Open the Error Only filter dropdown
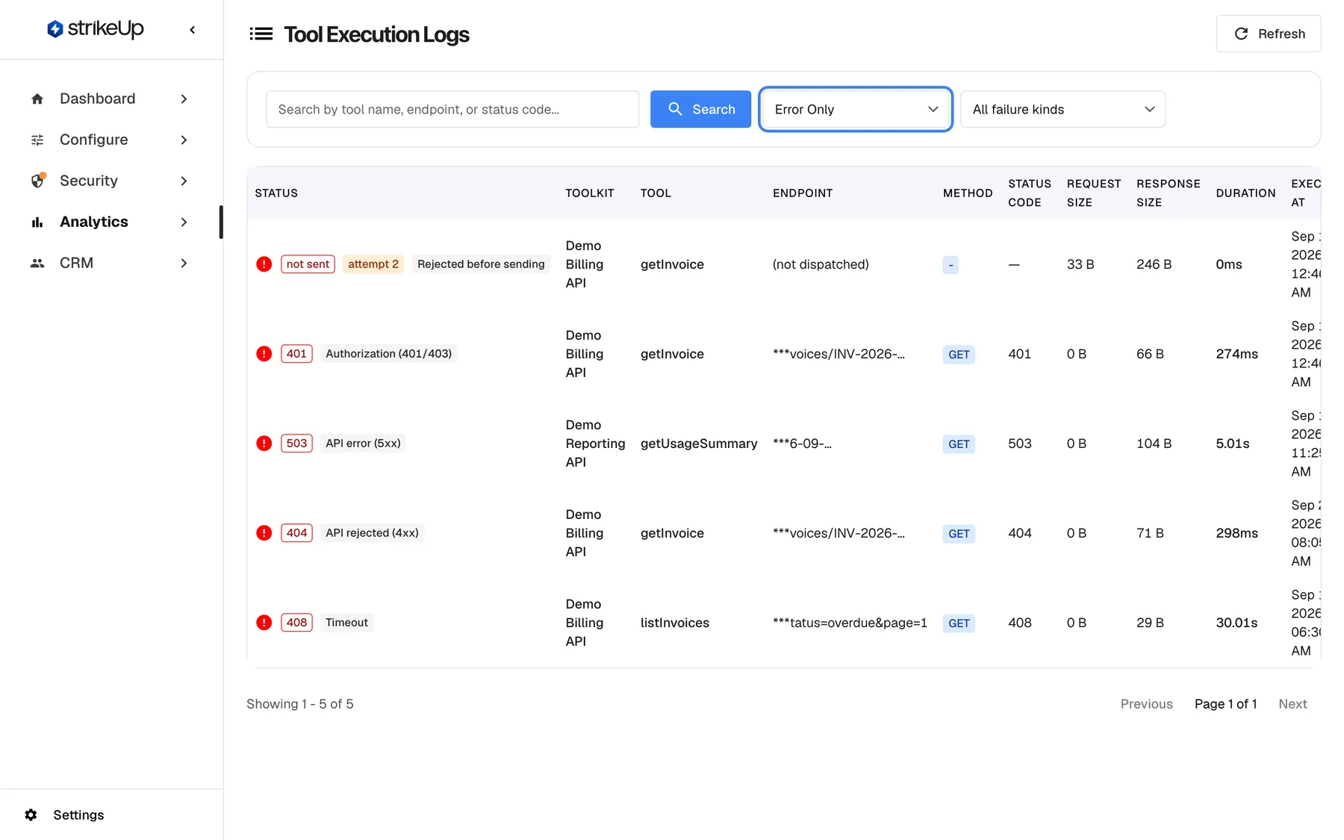 tap(856, 109)
